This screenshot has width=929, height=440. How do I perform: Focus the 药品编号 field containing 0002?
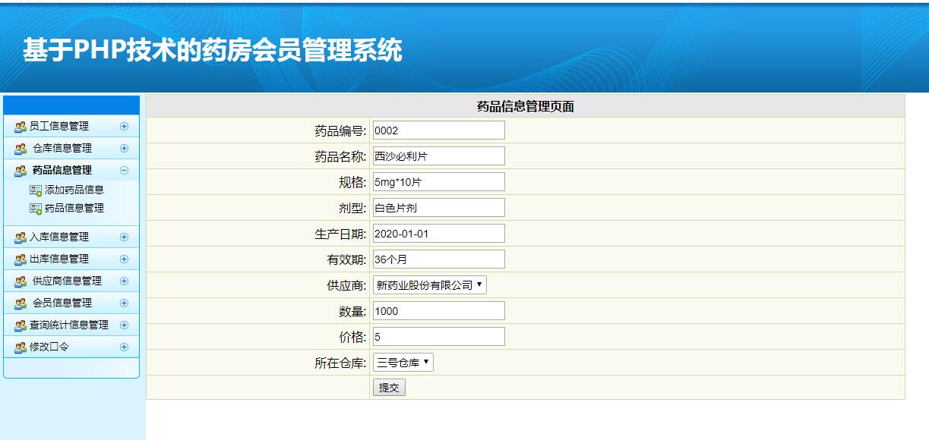438,130
